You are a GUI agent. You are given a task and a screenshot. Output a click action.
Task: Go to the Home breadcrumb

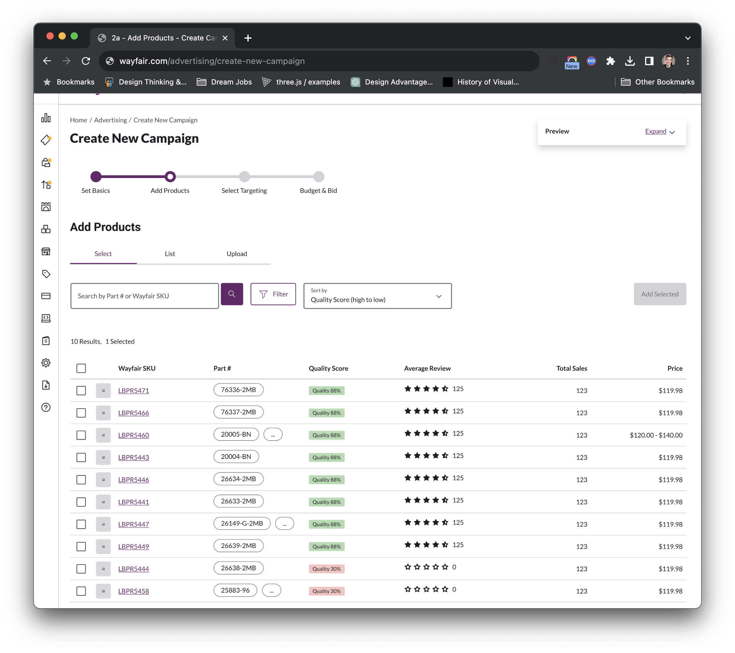pos(78,120)
